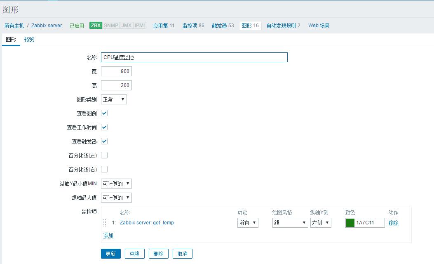Click the 名称 field containing CPU温度监控

tap(194, 57)
